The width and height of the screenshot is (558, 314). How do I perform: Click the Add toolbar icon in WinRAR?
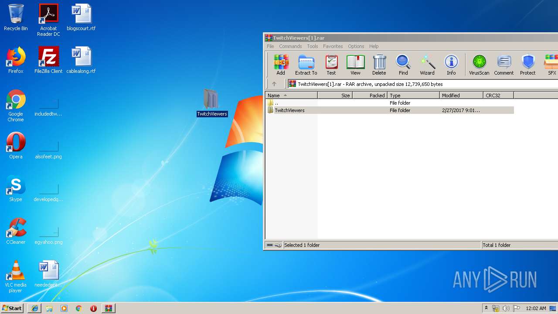click(281, 65)
